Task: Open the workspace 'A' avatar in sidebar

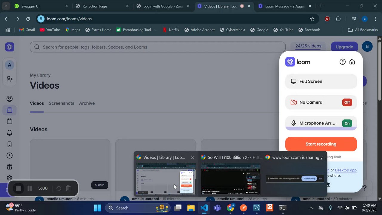Action: (x=10, y=65)
